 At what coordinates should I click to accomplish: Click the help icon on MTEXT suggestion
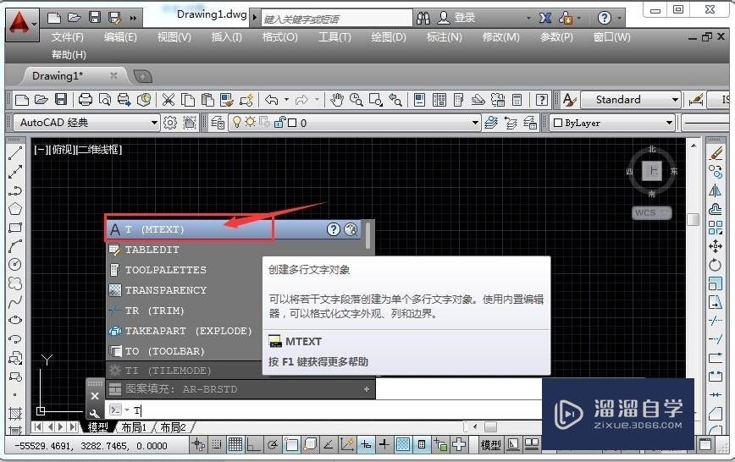tap(333, 229)
